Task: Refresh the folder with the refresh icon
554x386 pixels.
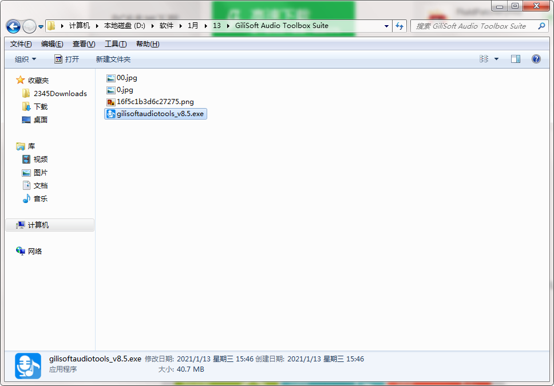Action: coord(399,26)
